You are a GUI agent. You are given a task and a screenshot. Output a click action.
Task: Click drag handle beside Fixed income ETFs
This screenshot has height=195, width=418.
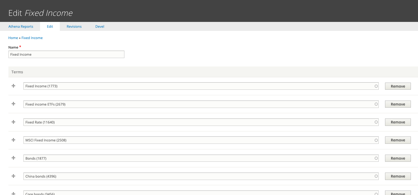coord(13,104)
